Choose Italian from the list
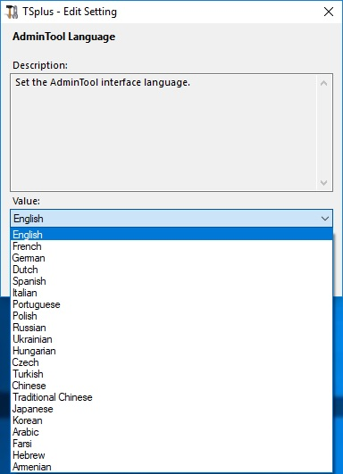The image size is (343, 474). tap(171, 293)
